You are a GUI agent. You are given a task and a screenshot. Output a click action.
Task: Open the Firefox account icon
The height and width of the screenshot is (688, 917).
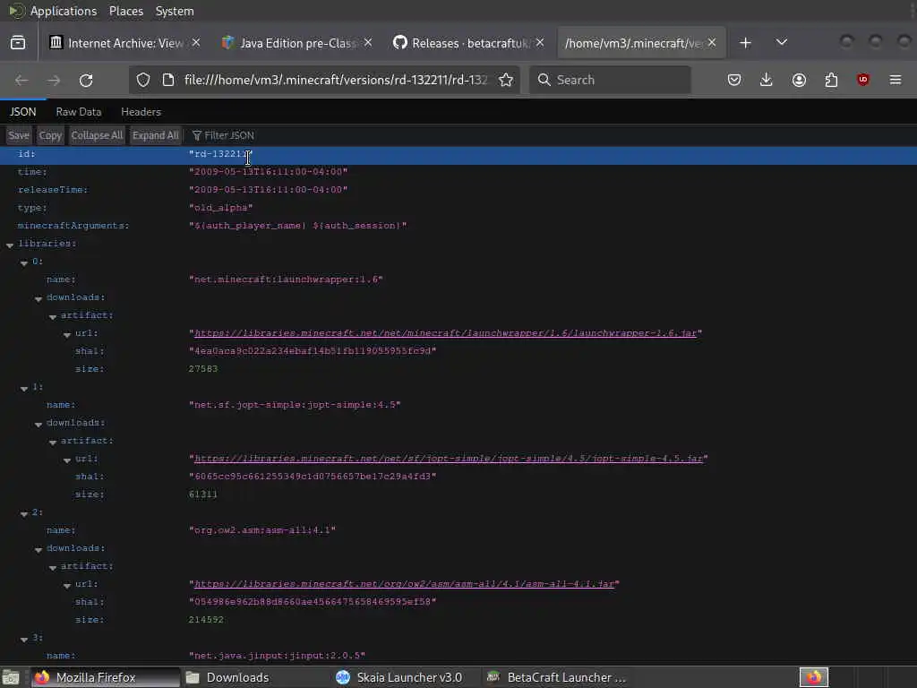click(799, 80)
